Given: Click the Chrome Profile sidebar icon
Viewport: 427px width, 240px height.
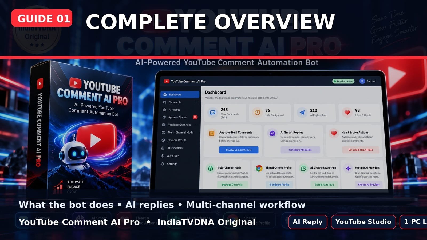Looking at the screenshot, I should (x=163, y=140).
